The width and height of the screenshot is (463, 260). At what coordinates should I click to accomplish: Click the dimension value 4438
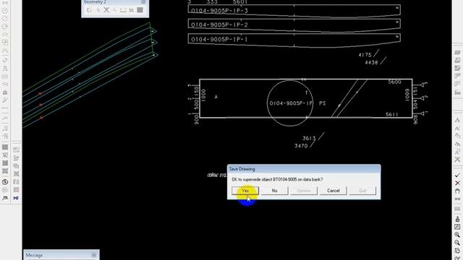click(x=371, y=63)
